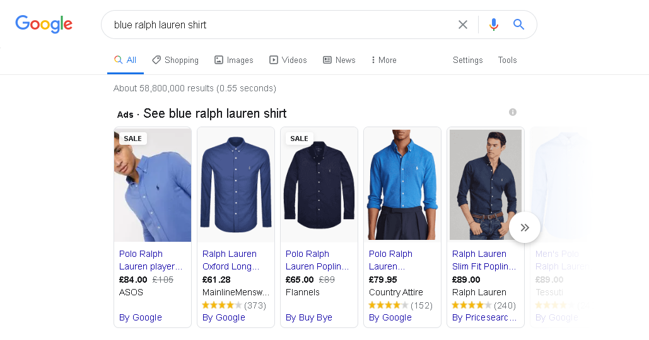649x340 pixels.
Task: Click the By Buy Bye link
Action: (x=309, y=318)
